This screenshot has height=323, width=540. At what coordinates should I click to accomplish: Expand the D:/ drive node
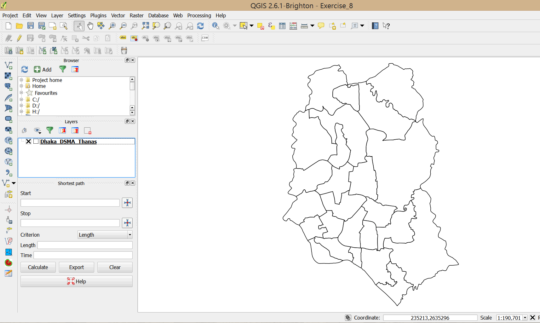click(21, 105)
